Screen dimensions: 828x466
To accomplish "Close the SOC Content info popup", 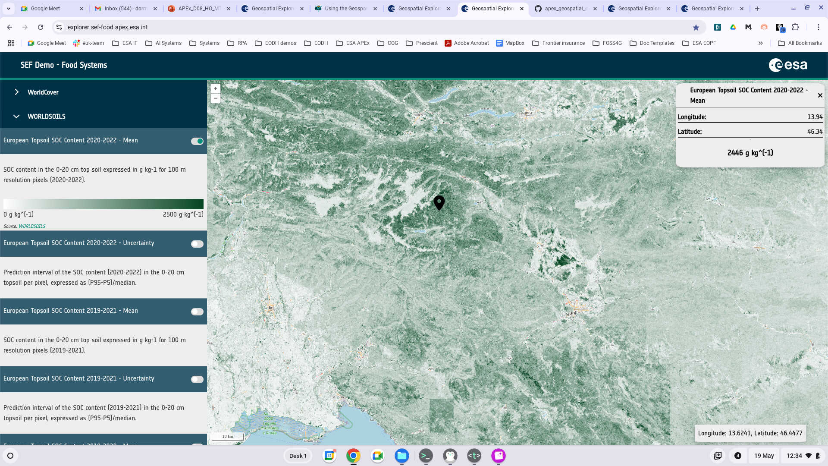I will pos(820,95).
